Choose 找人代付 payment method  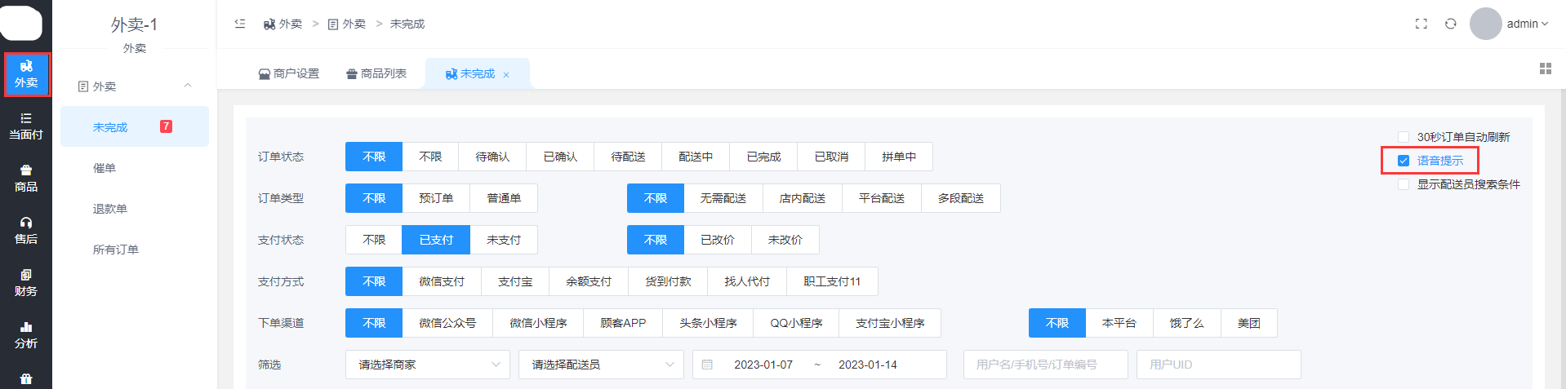click(x=747, y=281)
